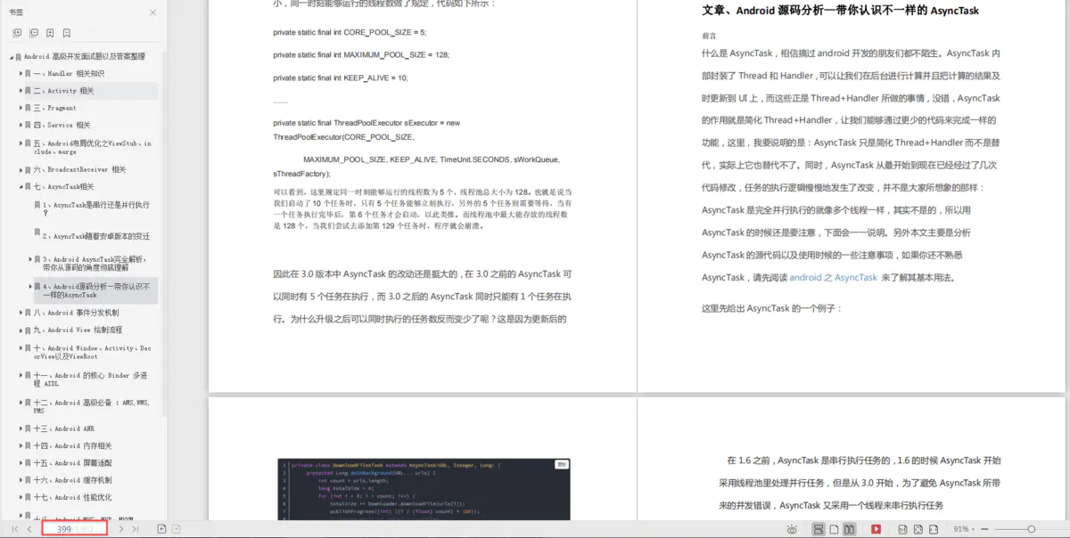Click the 前言 preface label
Viewport: 1070px width, 538px height.
point(709,37)
